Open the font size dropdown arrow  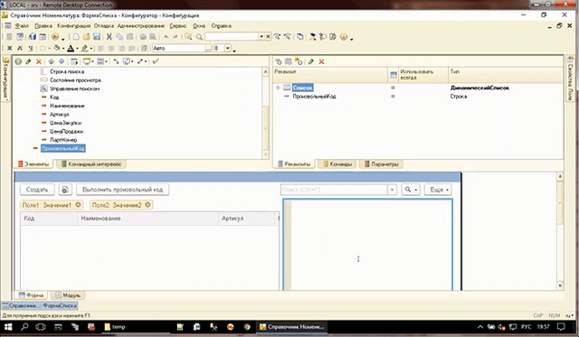228,48
